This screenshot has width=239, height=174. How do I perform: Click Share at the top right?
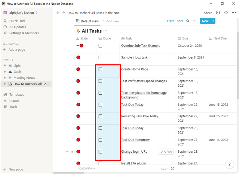(x=208, y=13)
